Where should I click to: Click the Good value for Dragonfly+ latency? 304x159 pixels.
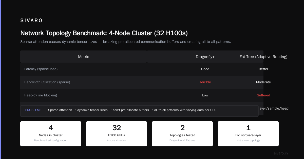[x=205, y=69]
